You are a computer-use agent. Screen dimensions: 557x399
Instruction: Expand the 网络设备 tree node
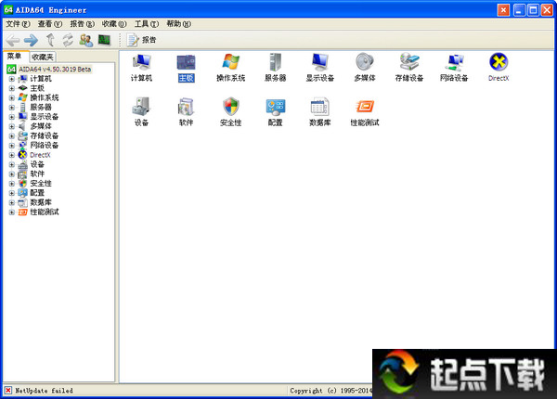[12, 146]
